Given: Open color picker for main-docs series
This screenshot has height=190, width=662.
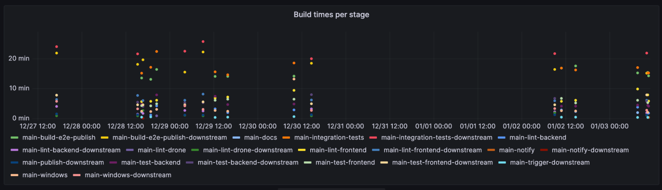Looking at the screenshot, I should click(236, 138).
